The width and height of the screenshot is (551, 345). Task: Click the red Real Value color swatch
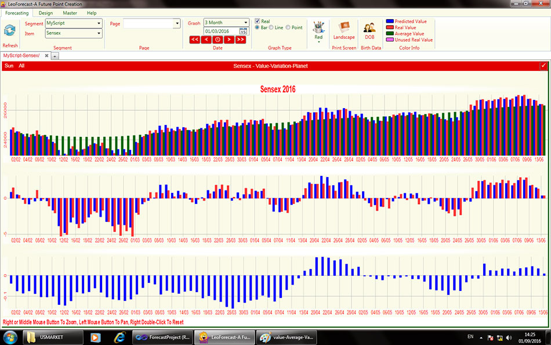(390, 27)
